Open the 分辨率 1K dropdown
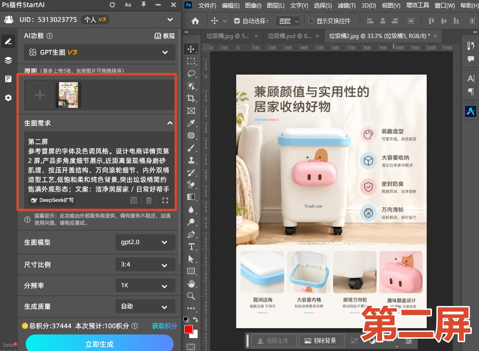 click(145, 285)
